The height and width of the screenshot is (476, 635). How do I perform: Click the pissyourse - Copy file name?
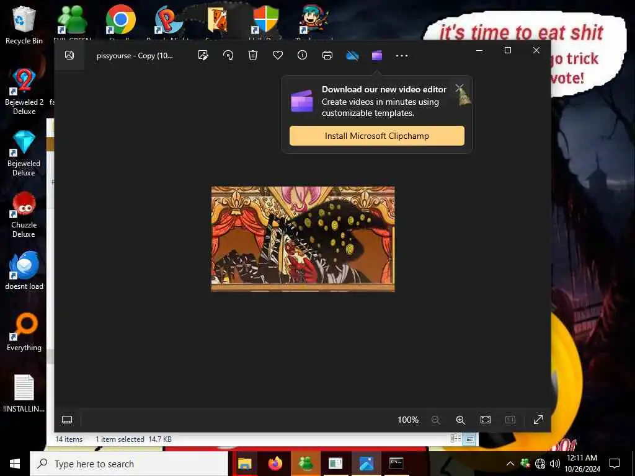pos(135,56)
